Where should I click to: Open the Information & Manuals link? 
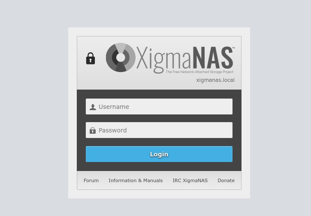point(136,180)
